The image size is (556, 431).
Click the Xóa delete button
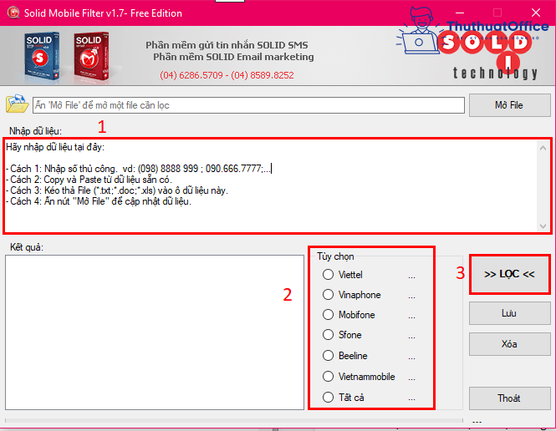point(509,344)
